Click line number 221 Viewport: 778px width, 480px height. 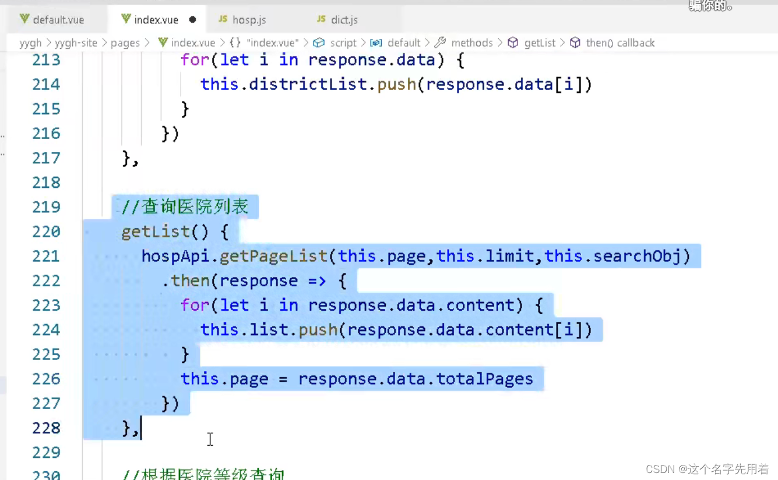[x=46, y=256]
